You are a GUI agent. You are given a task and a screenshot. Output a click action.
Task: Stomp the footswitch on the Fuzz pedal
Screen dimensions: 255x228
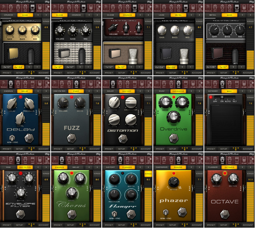pyautogui.click(x=72, y=138)
